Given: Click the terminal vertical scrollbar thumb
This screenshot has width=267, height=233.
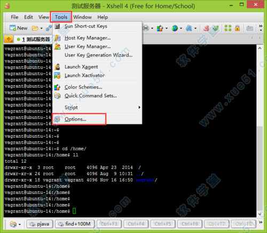Looking at the screenshot, I should point(260,168).
